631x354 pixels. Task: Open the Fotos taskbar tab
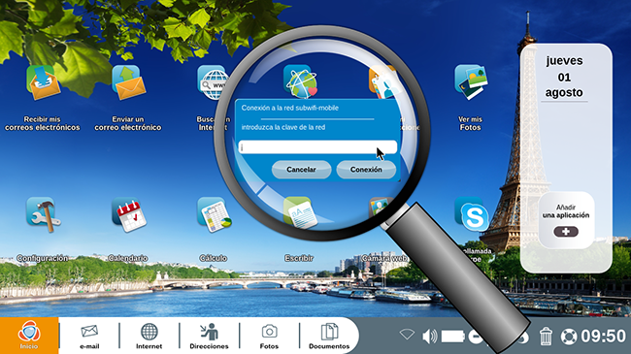269,337
